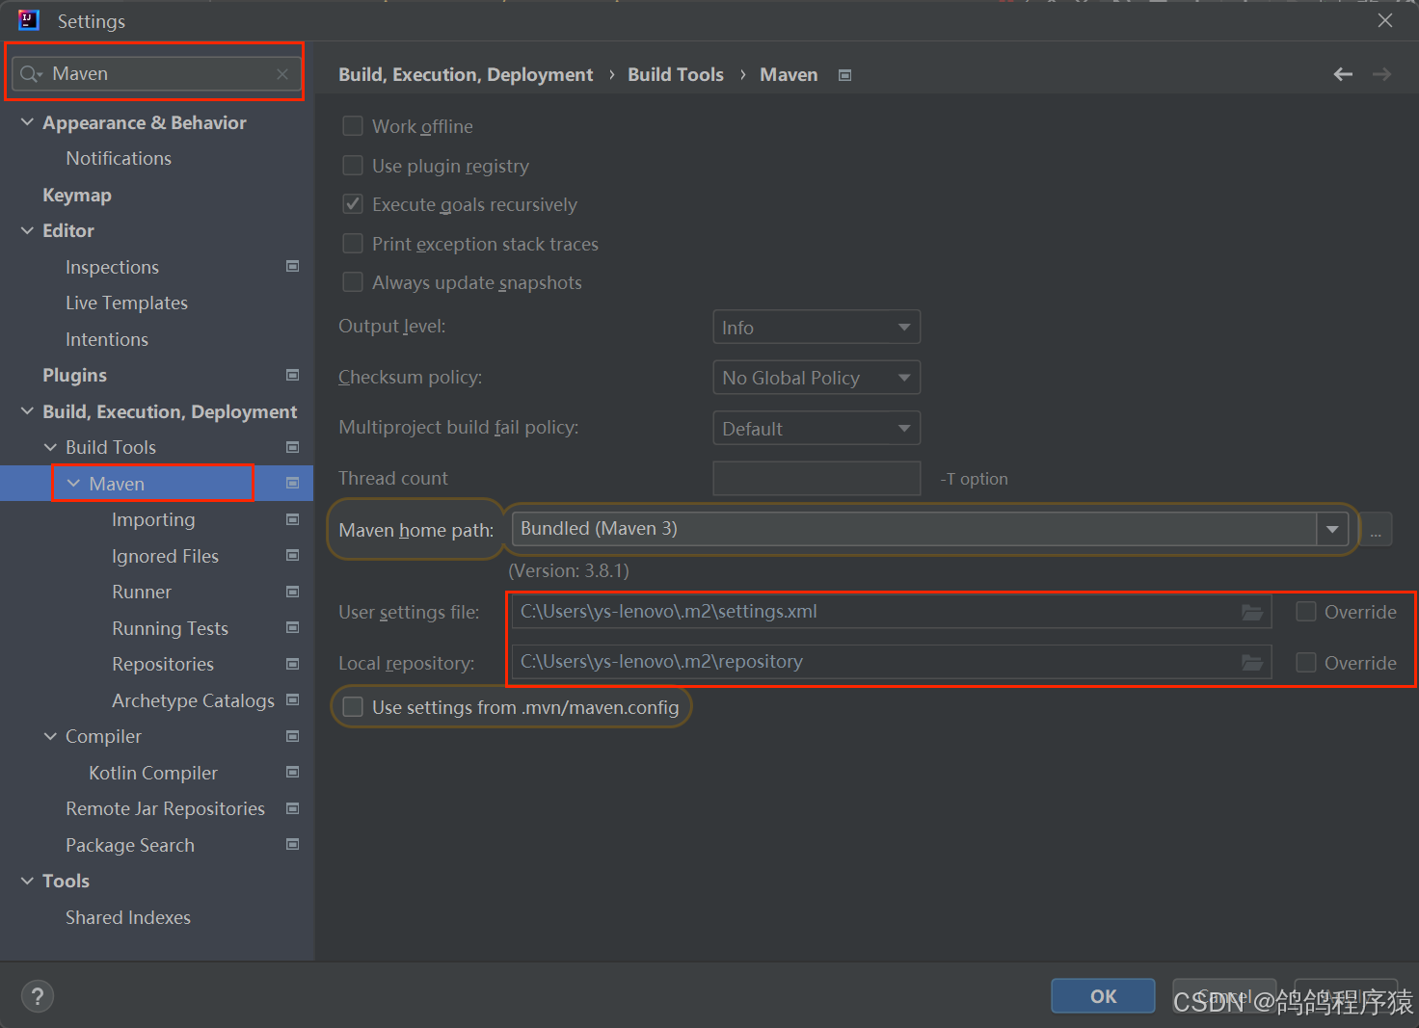
Task: Open Maven Importing settings
Action: pos(153,519)
